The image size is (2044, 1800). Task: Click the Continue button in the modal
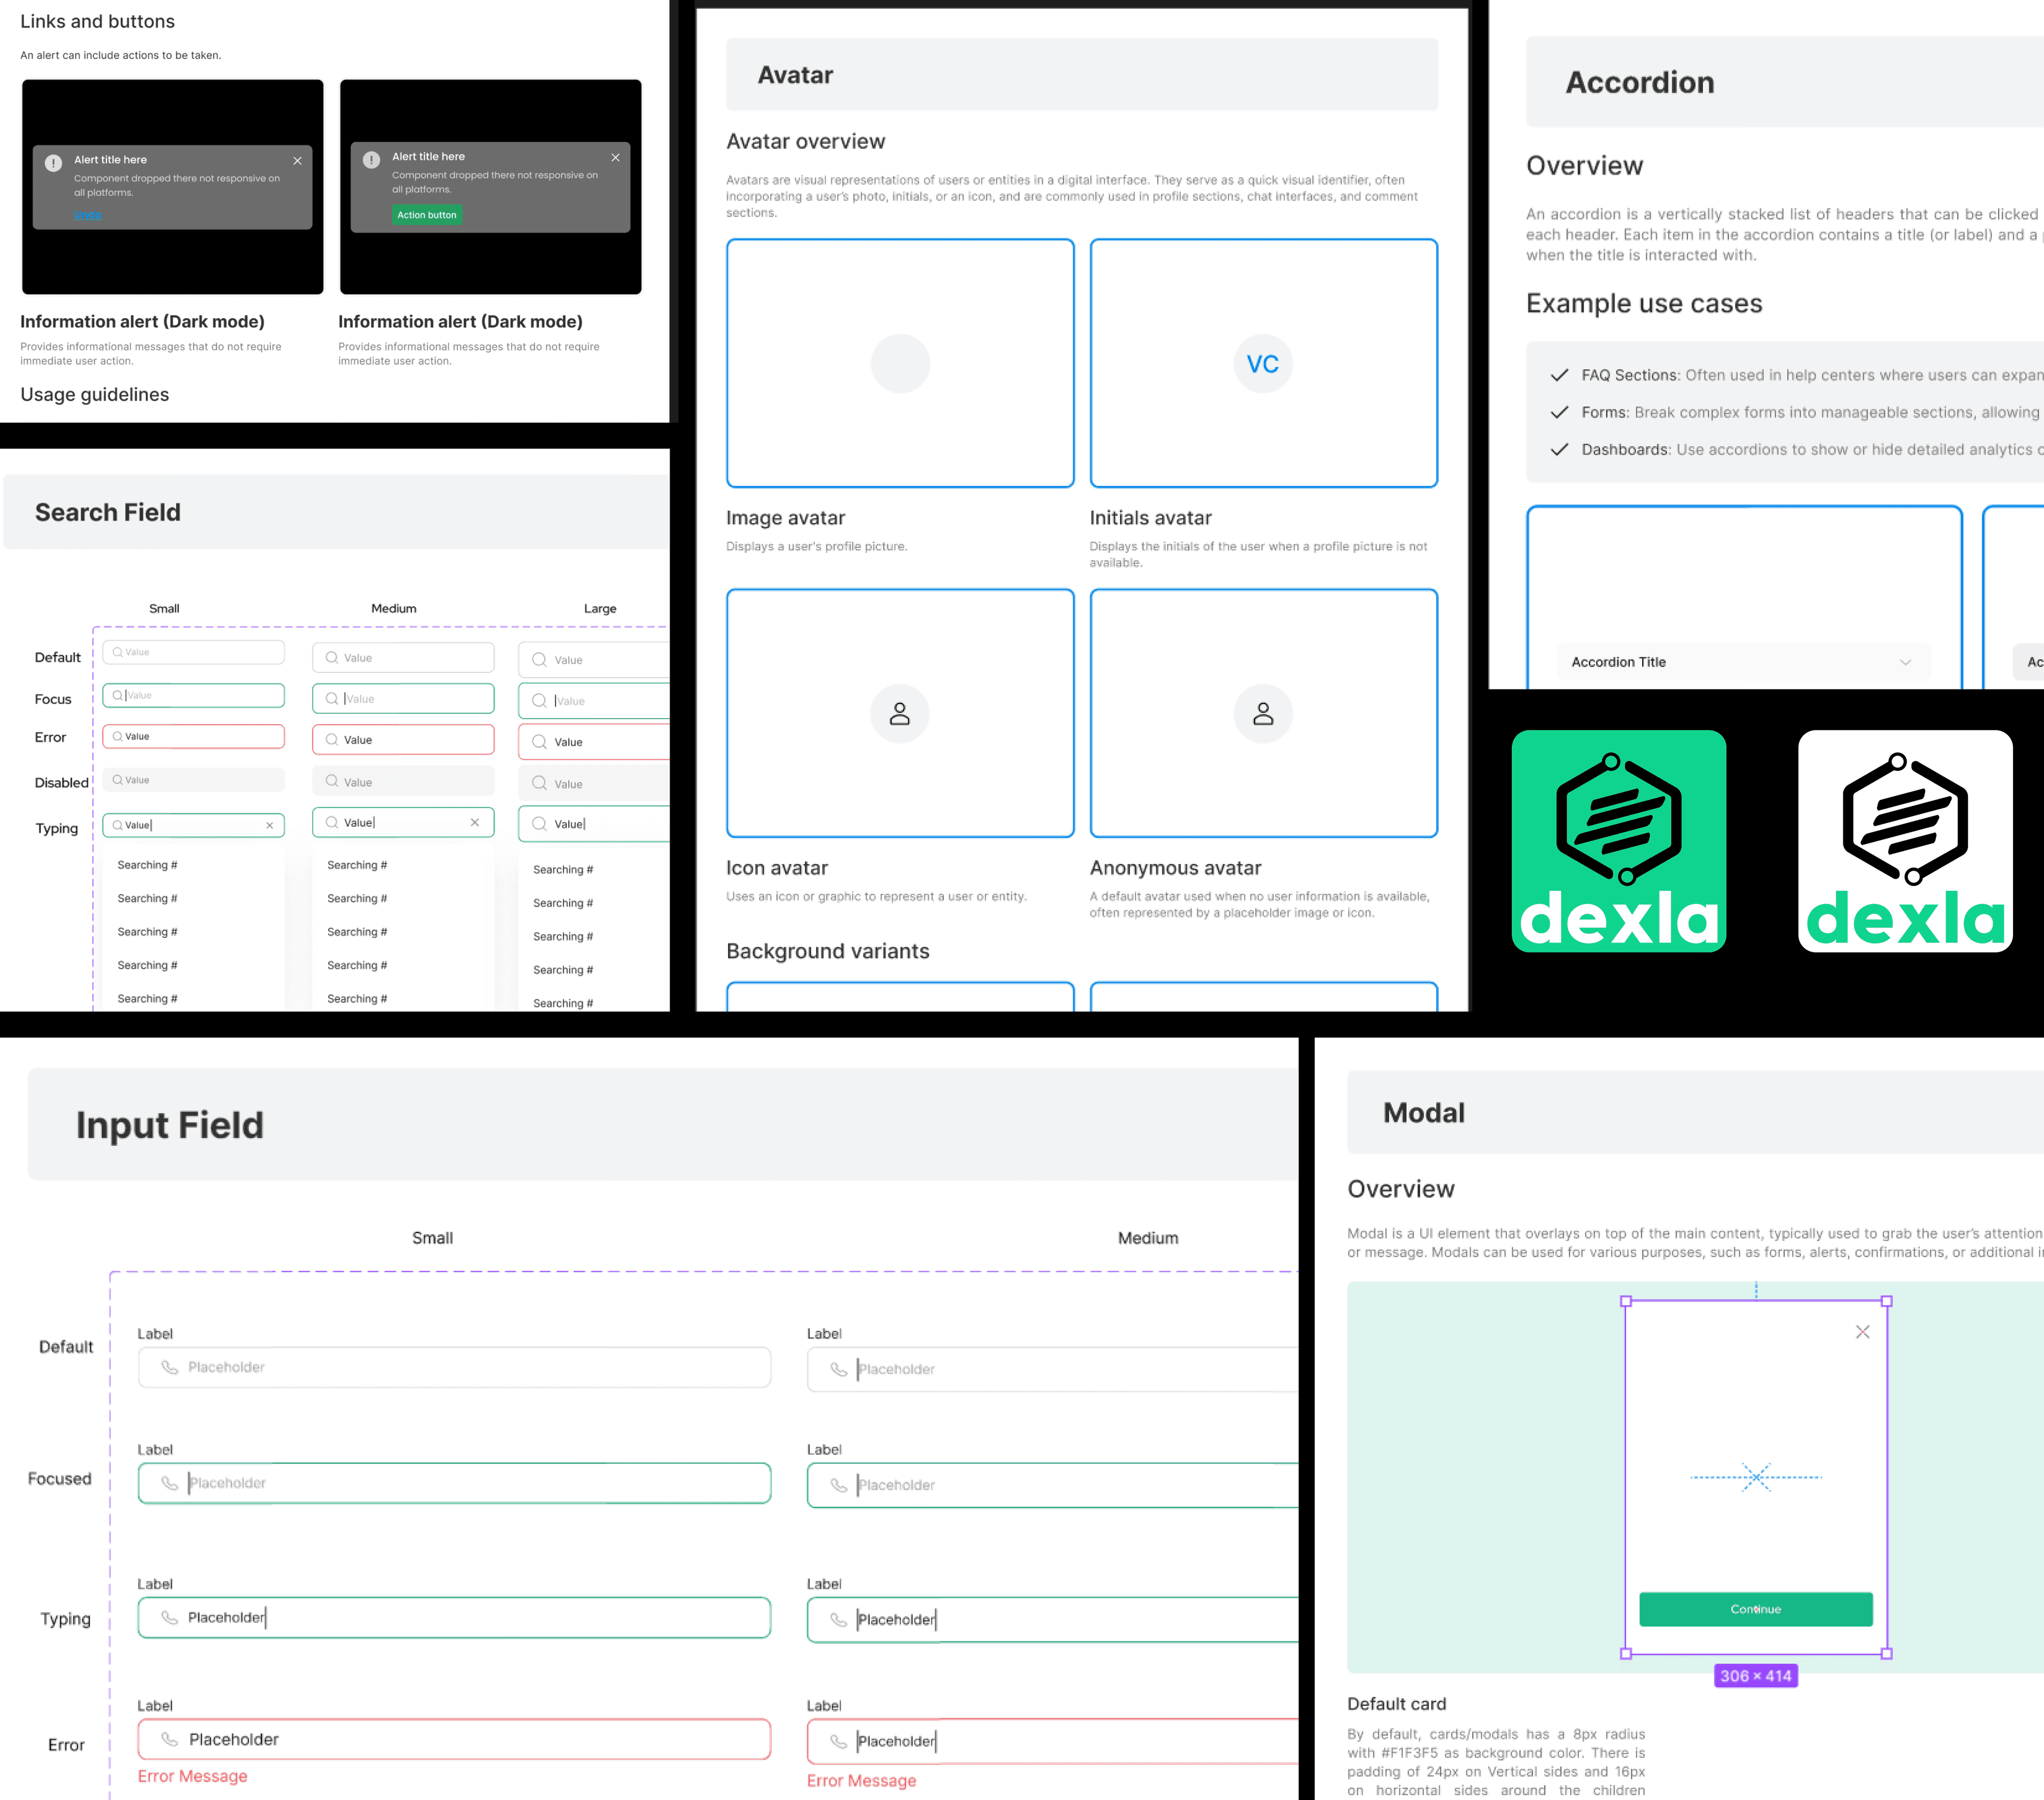tap(1755, 1609)
